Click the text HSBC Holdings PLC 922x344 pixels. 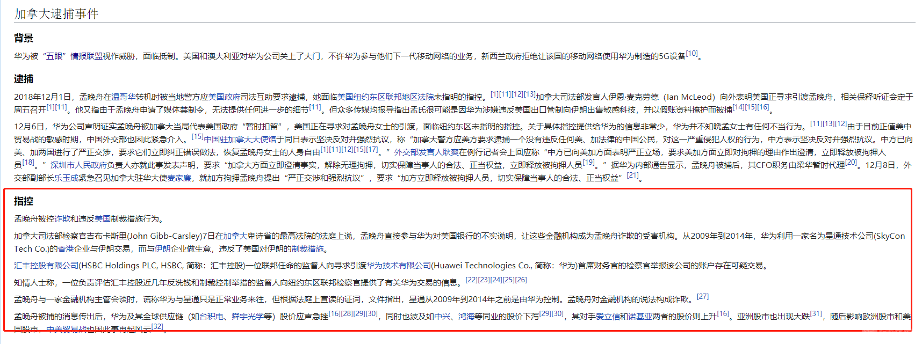(120, 266)
